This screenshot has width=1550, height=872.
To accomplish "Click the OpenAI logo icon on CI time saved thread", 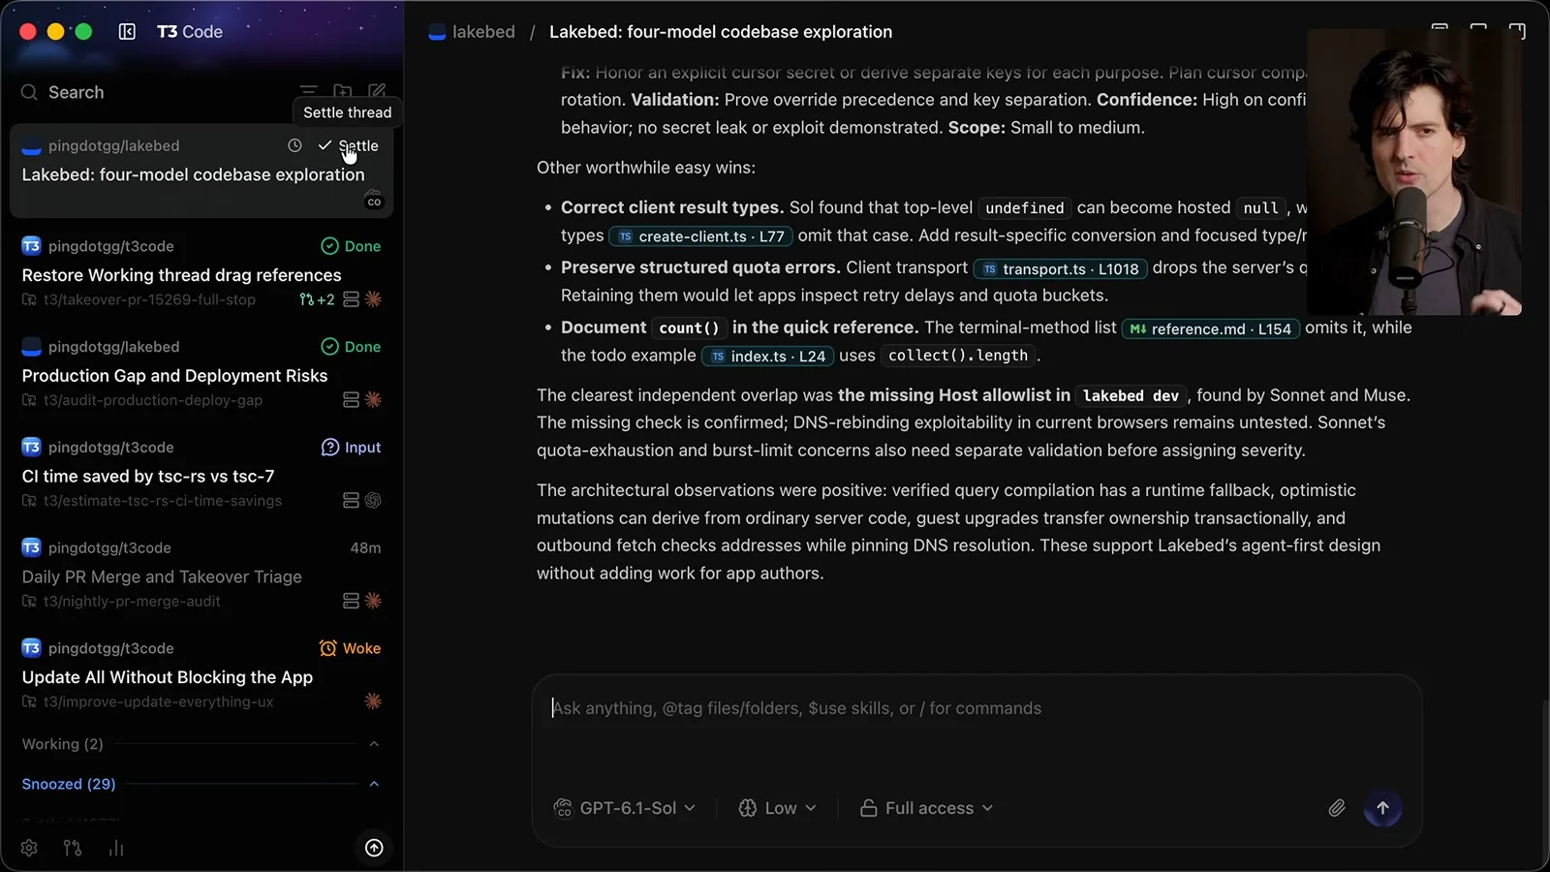I will click(x=373, y=501).
